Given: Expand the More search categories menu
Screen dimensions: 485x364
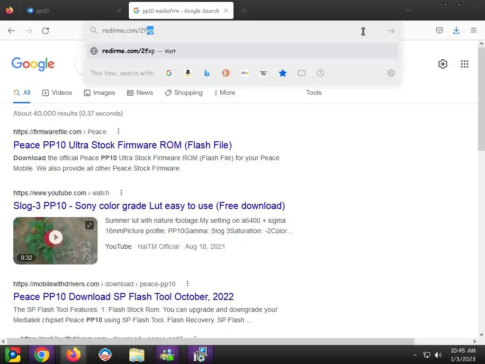Looking at the screenshot, I should tap(225, 92).
